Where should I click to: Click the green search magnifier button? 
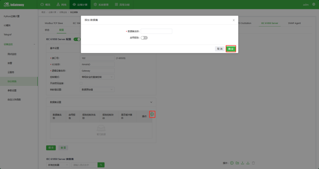101,165
